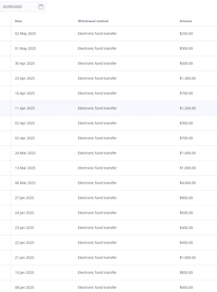
Task: Select the 08 Jan 2025 withdrawal row
Action: tap(97, 287)
